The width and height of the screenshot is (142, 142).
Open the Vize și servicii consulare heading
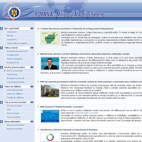15,102
